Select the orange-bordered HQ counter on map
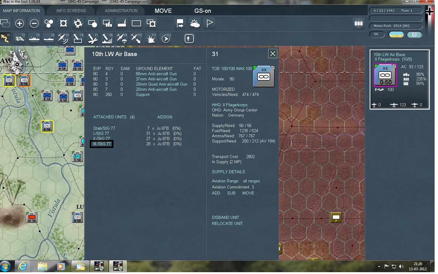This screenshot has height=274, width=438. point(24,80)
